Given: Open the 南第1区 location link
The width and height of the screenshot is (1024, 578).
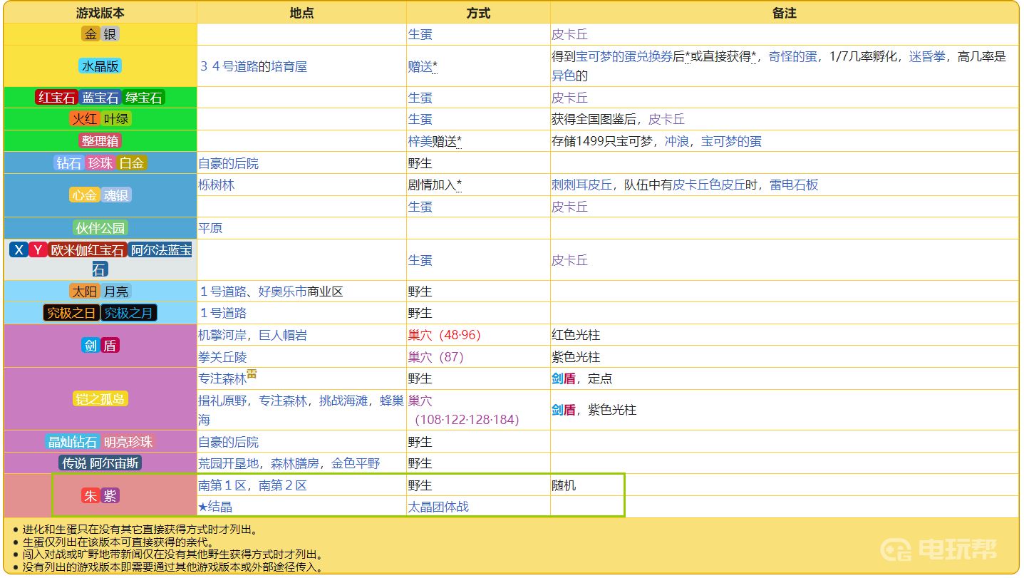Looking at the screenshot, I should point(222,485).
